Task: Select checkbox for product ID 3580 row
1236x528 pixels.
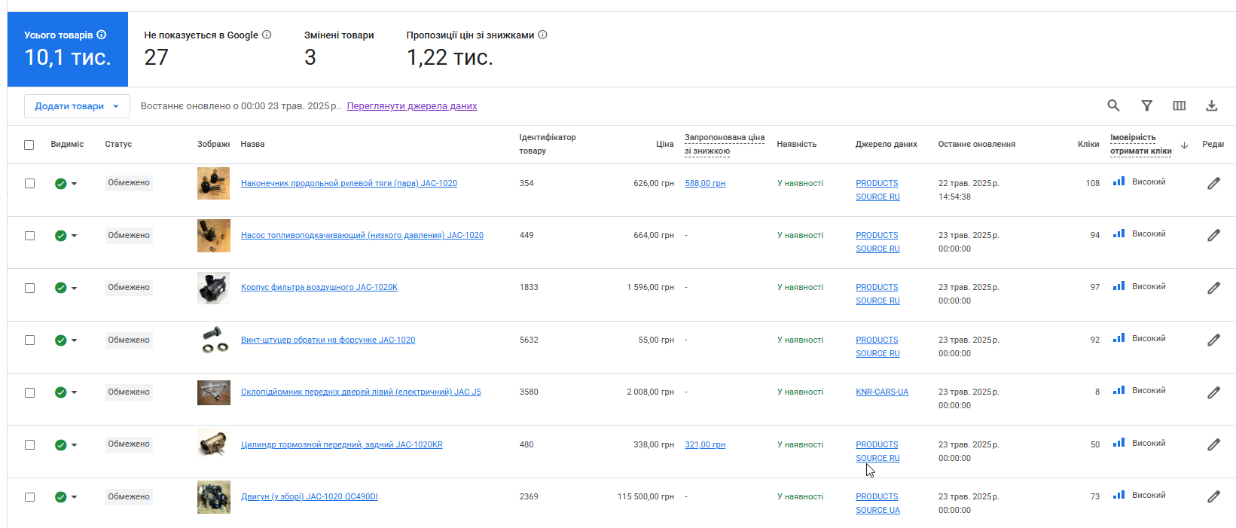Action: [x=29, y=392]
